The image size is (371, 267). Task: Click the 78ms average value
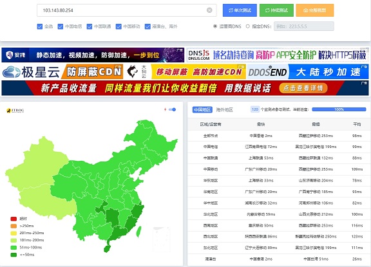click(x=357, y=181)
